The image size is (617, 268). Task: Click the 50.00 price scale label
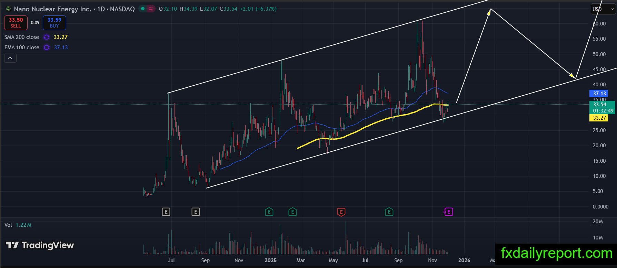tap(599, 54)
